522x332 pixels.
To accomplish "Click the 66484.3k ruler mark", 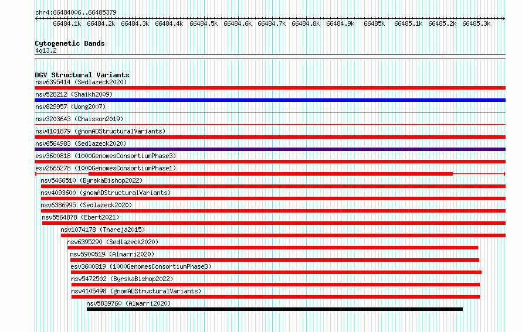I will pyautogui.click(x=135, y=23).
